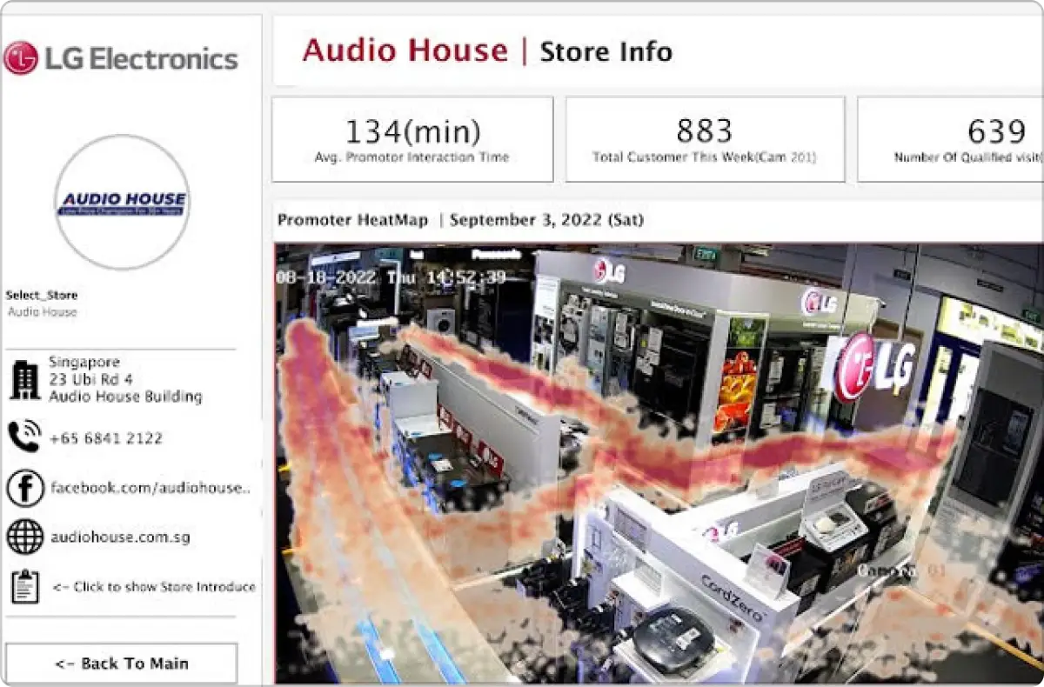Click the building address icon
Viewport: 1044px width, 687px height.
pos(24,380)
